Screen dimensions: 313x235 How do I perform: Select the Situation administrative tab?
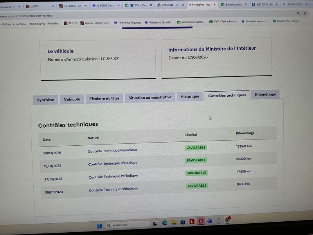tap(150, 98)
